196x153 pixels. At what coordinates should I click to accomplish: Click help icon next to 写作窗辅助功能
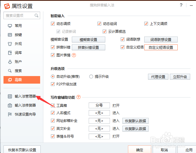[x=79, y=97]
